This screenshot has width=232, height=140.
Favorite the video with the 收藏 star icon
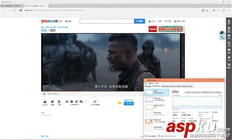pyautogui.click(x=52, y=101)
